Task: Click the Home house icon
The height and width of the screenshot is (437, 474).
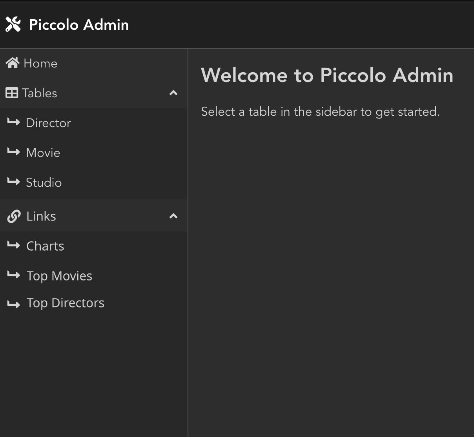Action: [13, 63]
